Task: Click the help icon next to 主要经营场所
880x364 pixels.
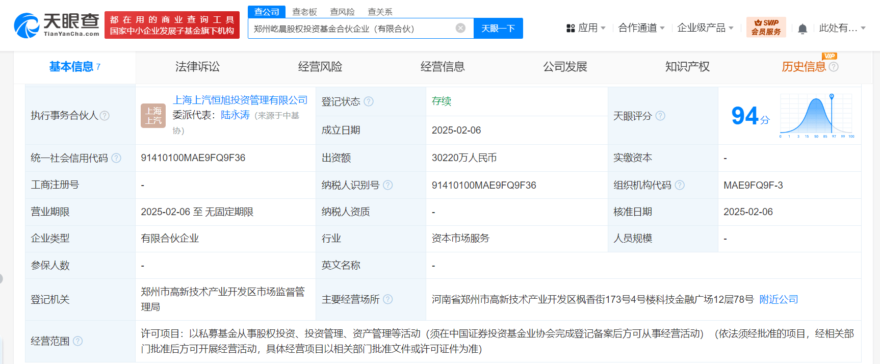Action: 388,299
